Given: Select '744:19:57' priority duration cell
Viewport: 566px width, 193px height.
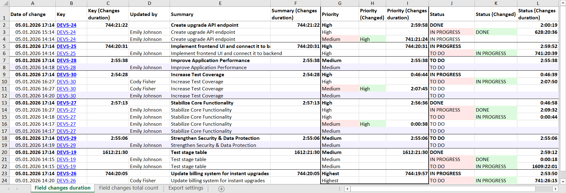Looking at the screenshot, I should tap(407, 174).
